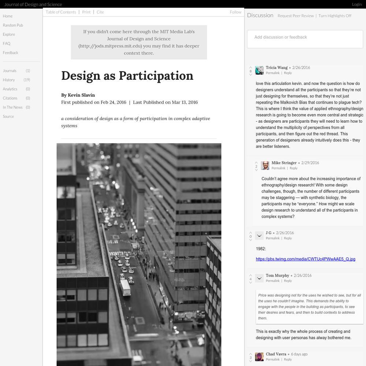Image resolution: width=366 pixels, height=366 pixels.
Task: Click Tricia Wang's avatar
Action: [x=259, y=70]
